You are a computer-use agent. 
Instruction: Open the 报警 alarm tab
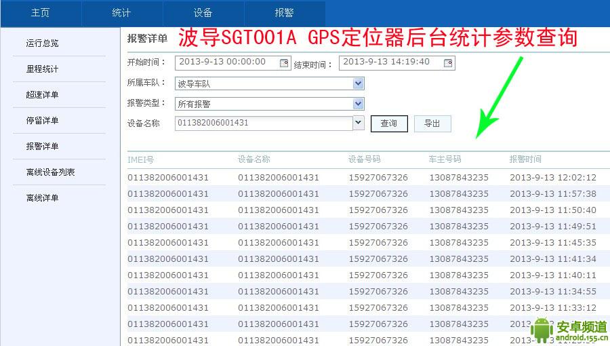pos(285,13)
